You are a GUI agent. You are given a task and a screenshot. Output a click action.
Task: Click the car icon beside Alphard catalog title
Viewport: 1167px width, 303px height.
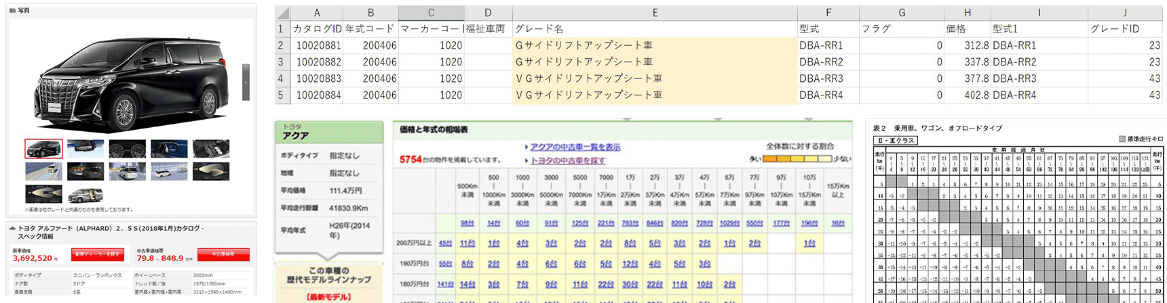coord(13,229)
